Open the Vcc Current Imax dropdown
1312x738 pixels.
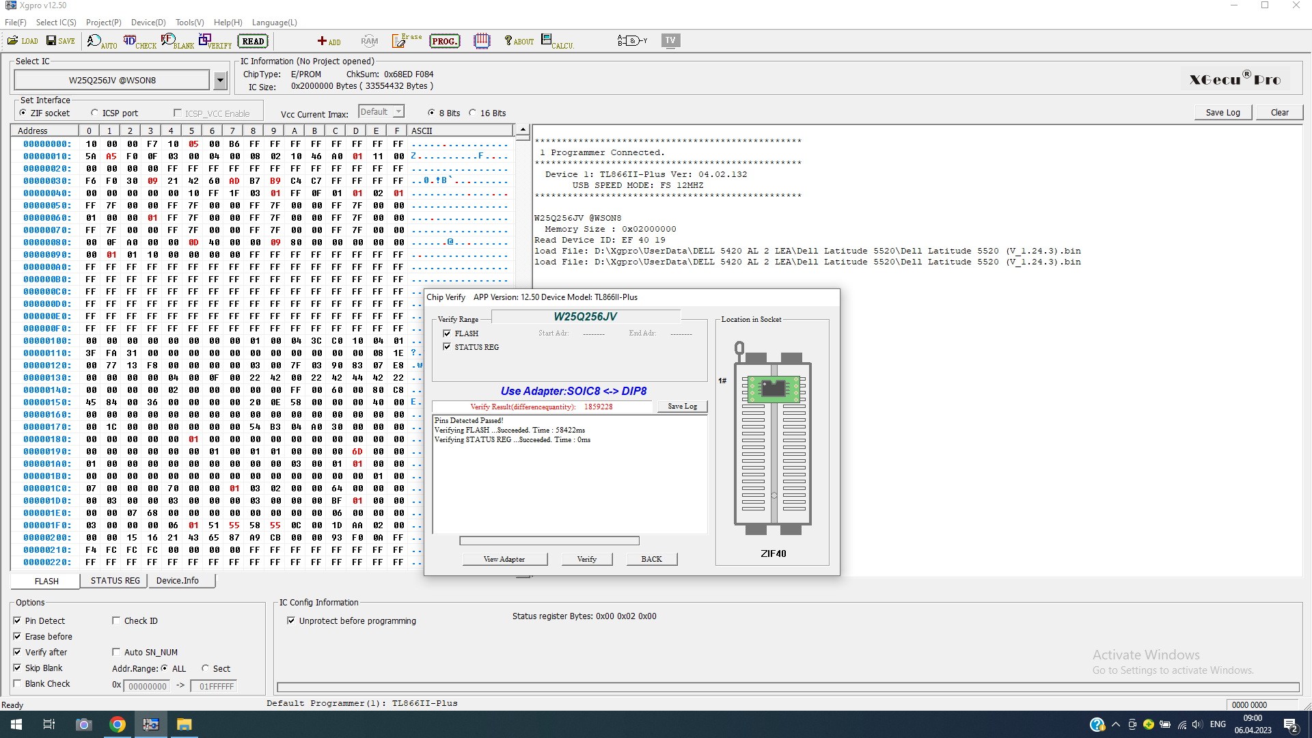click(x=399, y=111)
